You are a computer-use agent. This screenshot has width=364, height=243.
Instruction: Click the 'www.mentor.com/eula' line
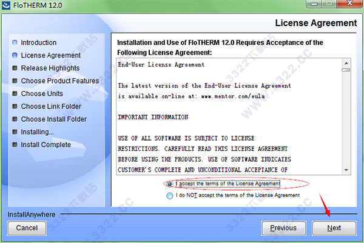[191, 96]
